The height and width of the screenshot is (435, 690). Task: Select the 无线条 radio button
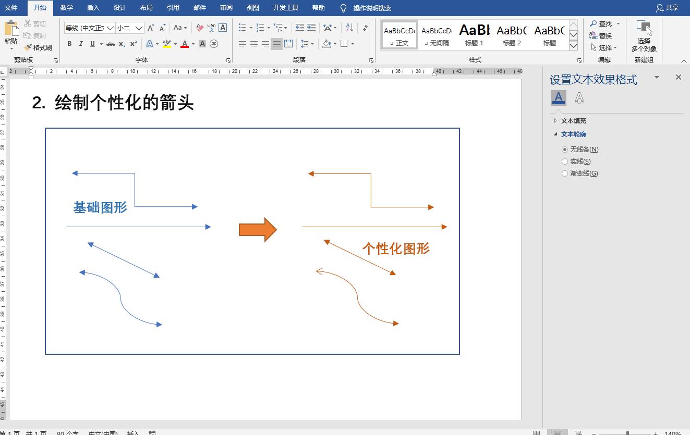(x=565, y=149)
